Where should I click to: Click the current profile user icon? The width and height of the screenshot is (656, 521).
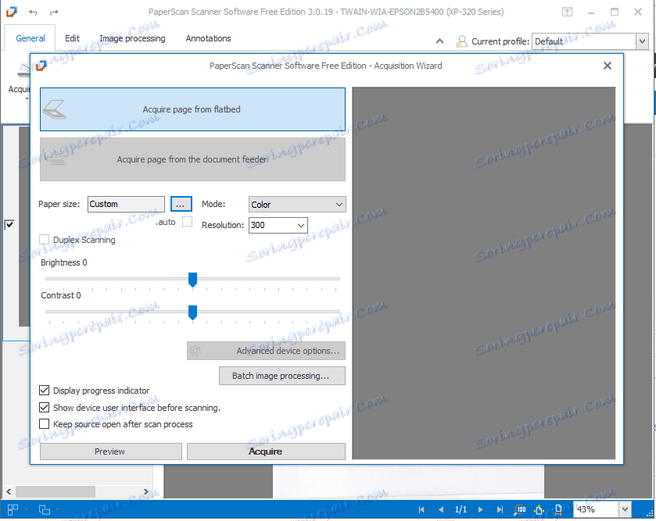461,41
